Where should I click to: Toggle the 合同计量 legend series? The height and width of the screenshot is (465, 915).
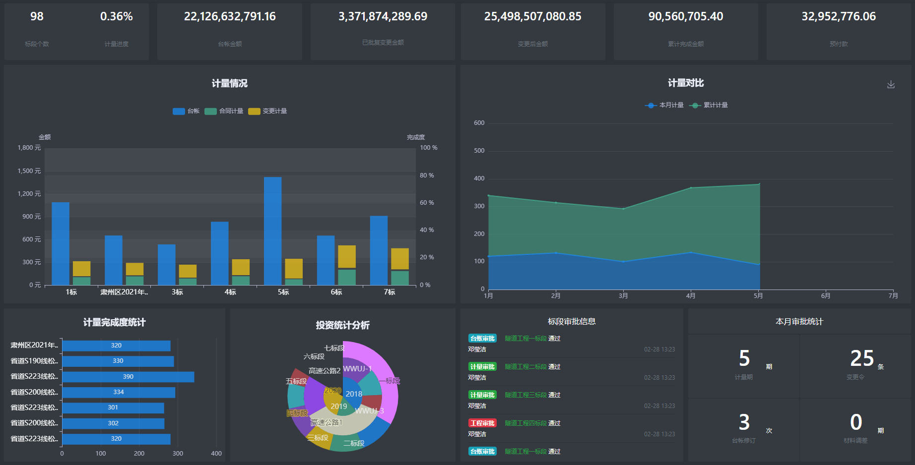tap(224, 111)
